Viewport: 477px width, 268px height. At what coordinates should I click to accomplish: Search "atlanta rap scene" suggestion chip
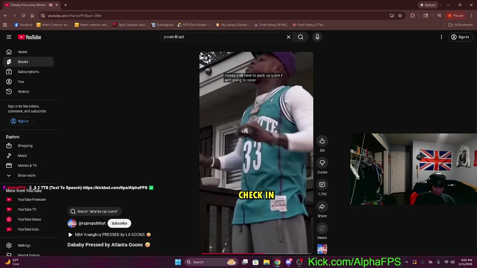pos(95,211)
